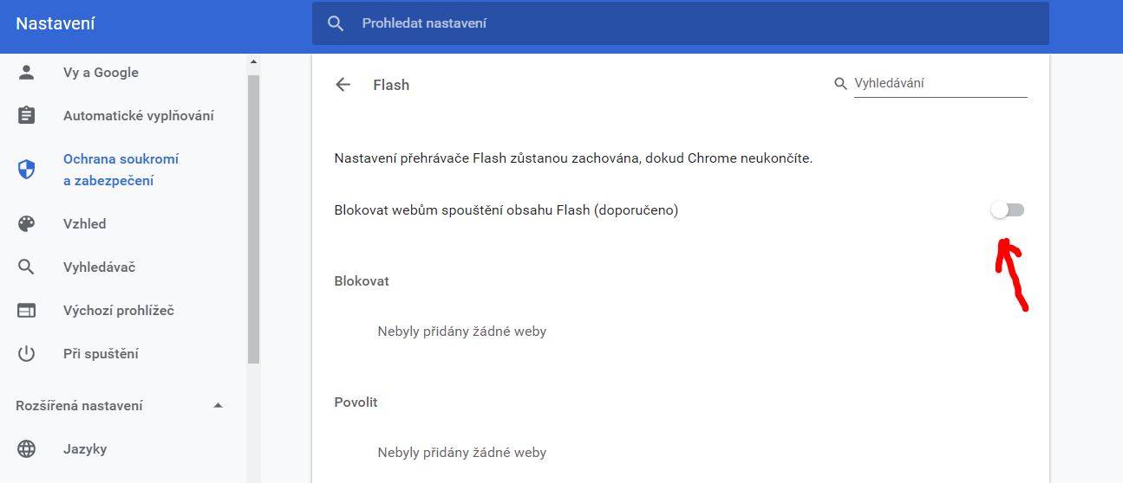Click the sidebar scrollbar up arrow

tap(253, 62)
